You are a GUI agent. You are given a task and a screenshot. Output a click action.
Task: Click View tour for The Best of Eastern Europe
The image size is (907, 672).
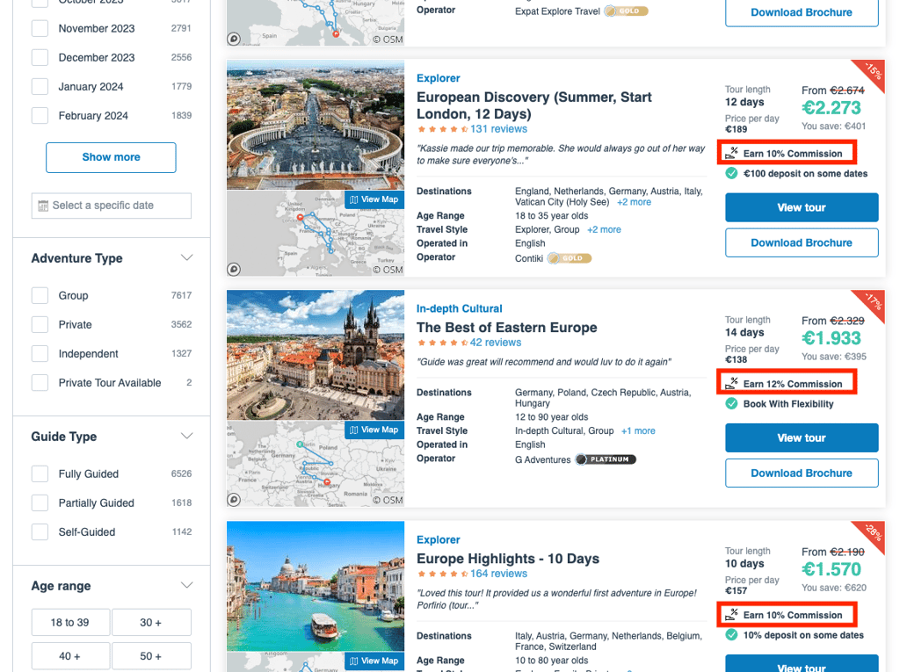coord(801,437)
